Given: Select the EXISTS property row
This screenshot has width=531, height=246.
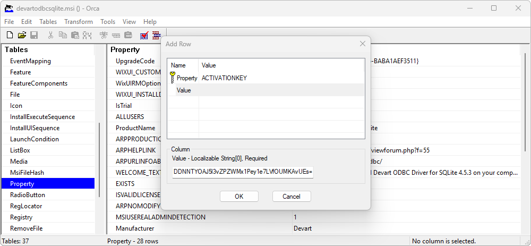Looking at the screenshot, I should [x=125, y=184].
